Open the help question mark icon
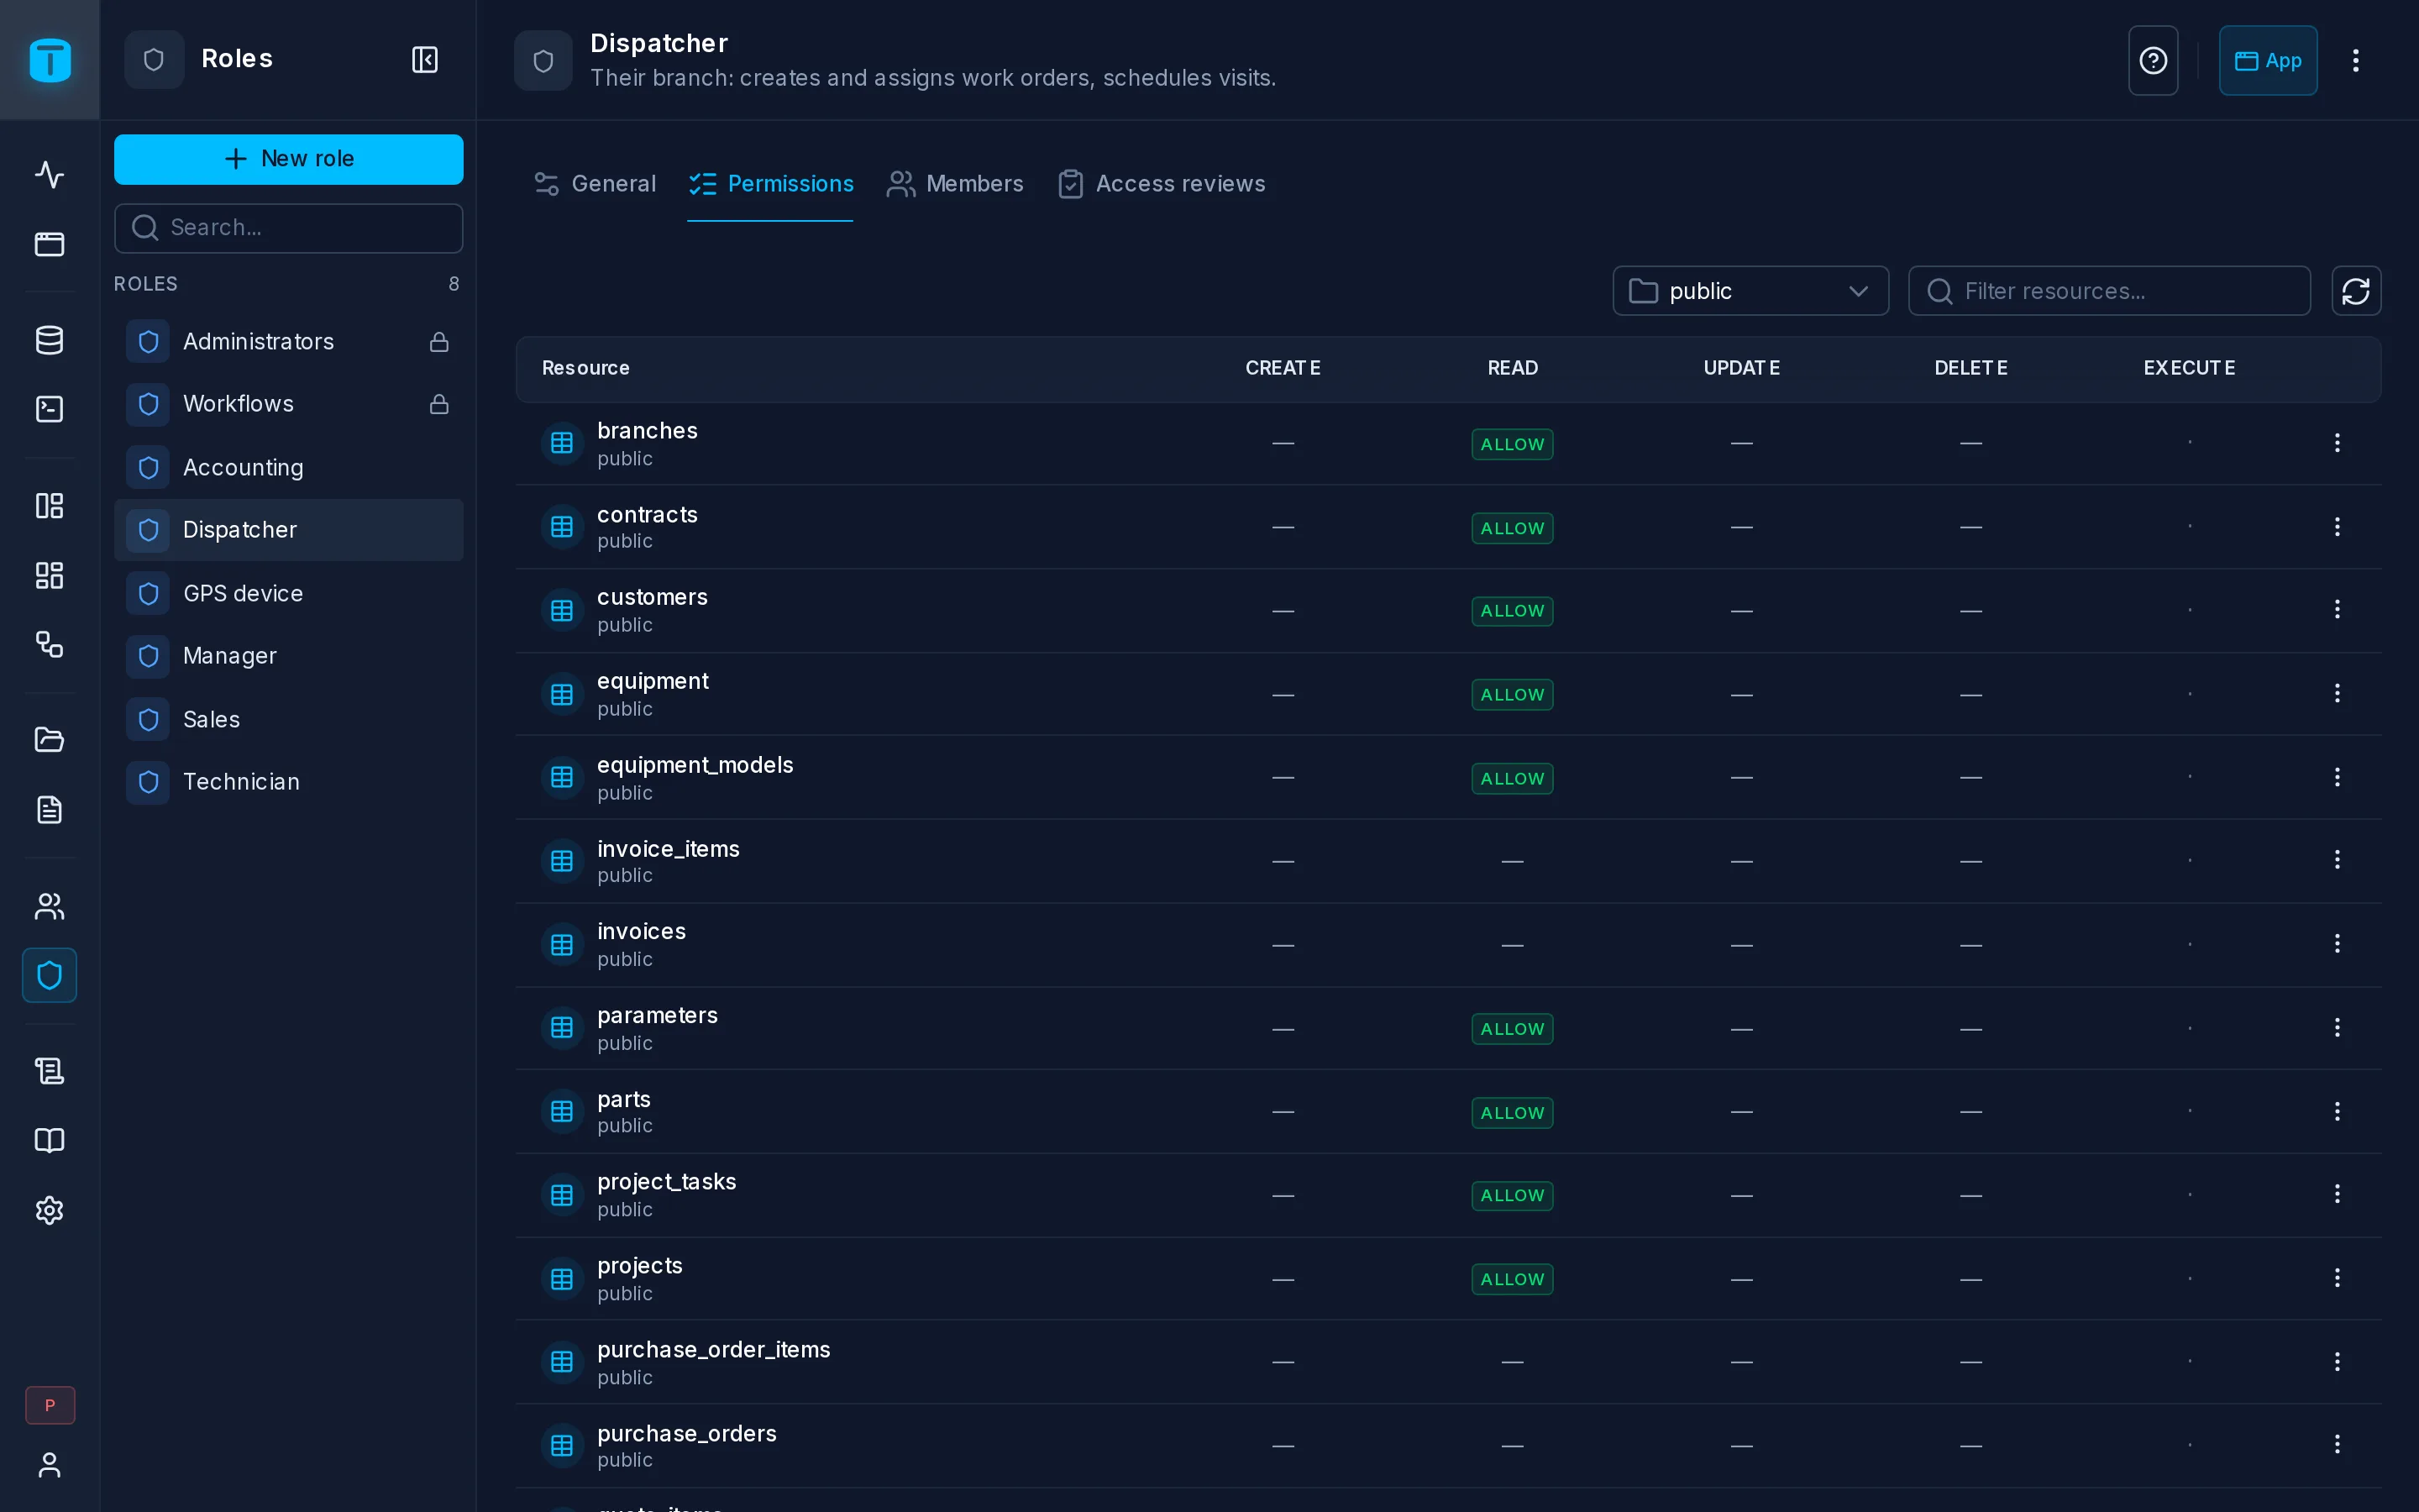Image resolution: width=2419 pixels, height=1512 pixels. coord(2153,60)
